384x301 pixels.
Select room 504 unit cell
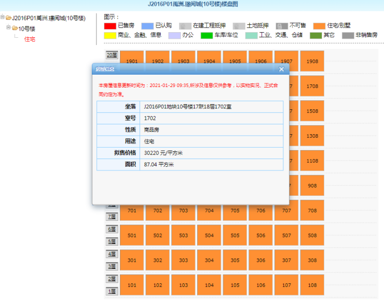(x=209, y=235)
